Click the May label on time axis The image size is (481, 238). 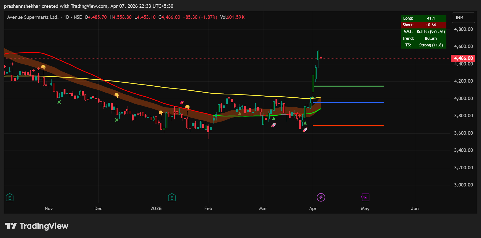[x=365, y=208]
